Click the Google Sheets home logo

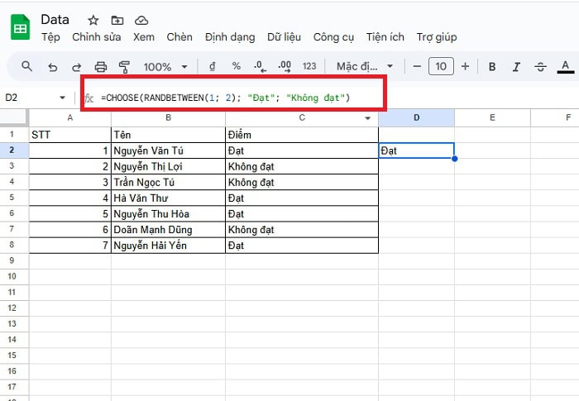(20, 28)
